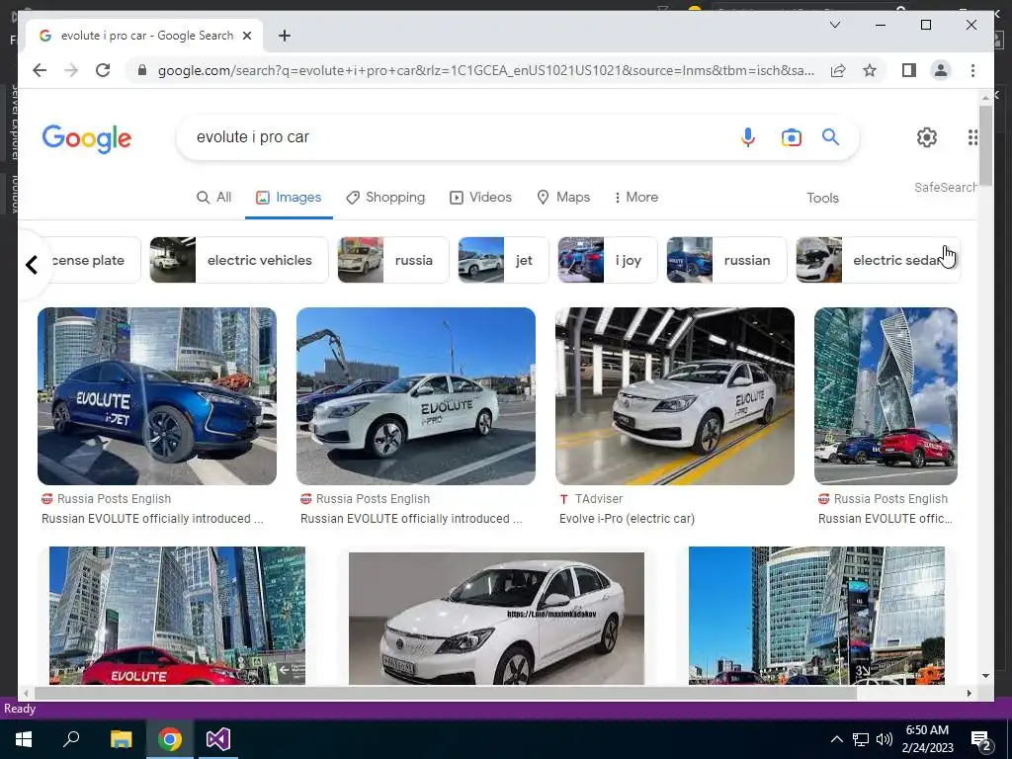This screenshot has height=759, width=1012.
Task: Reload the Google search page
Action: click(103, 70)
